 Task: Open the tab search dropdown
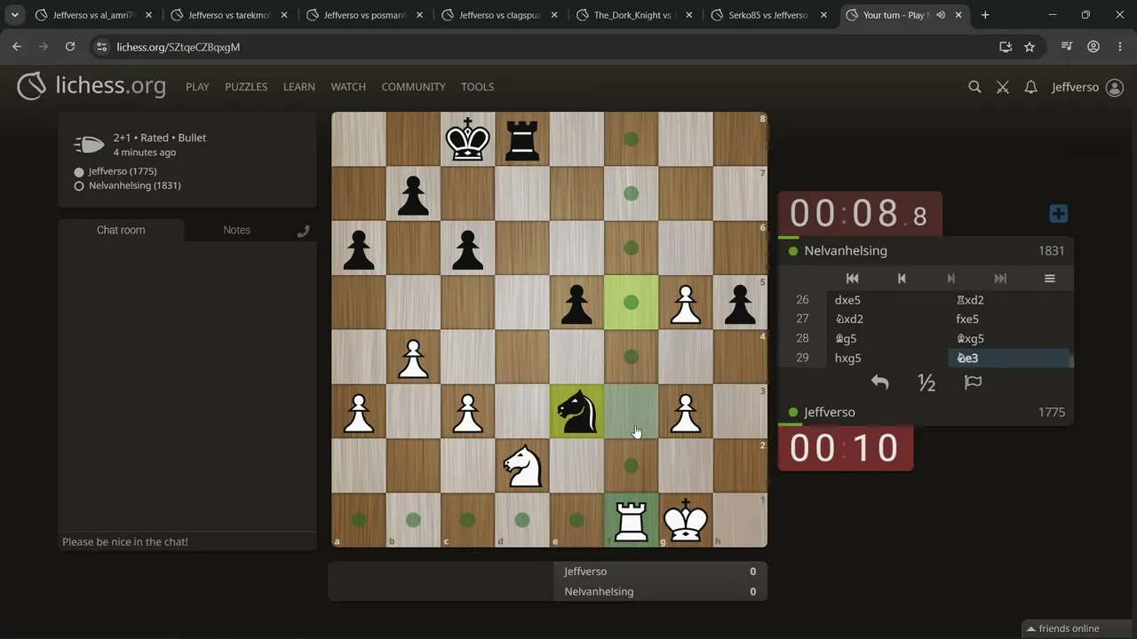(15, 15)
